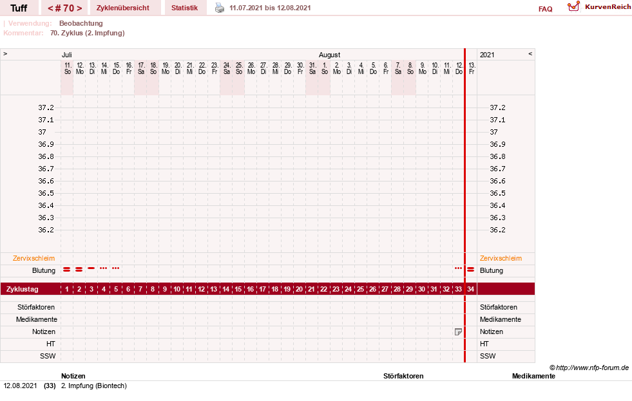
Task: Open the note icon on cycle day 33
Action: [x=458, y=331]
